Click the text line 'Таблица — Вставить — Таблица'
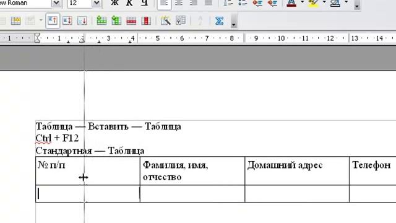396x223 pixels. (x=108, y=126)
